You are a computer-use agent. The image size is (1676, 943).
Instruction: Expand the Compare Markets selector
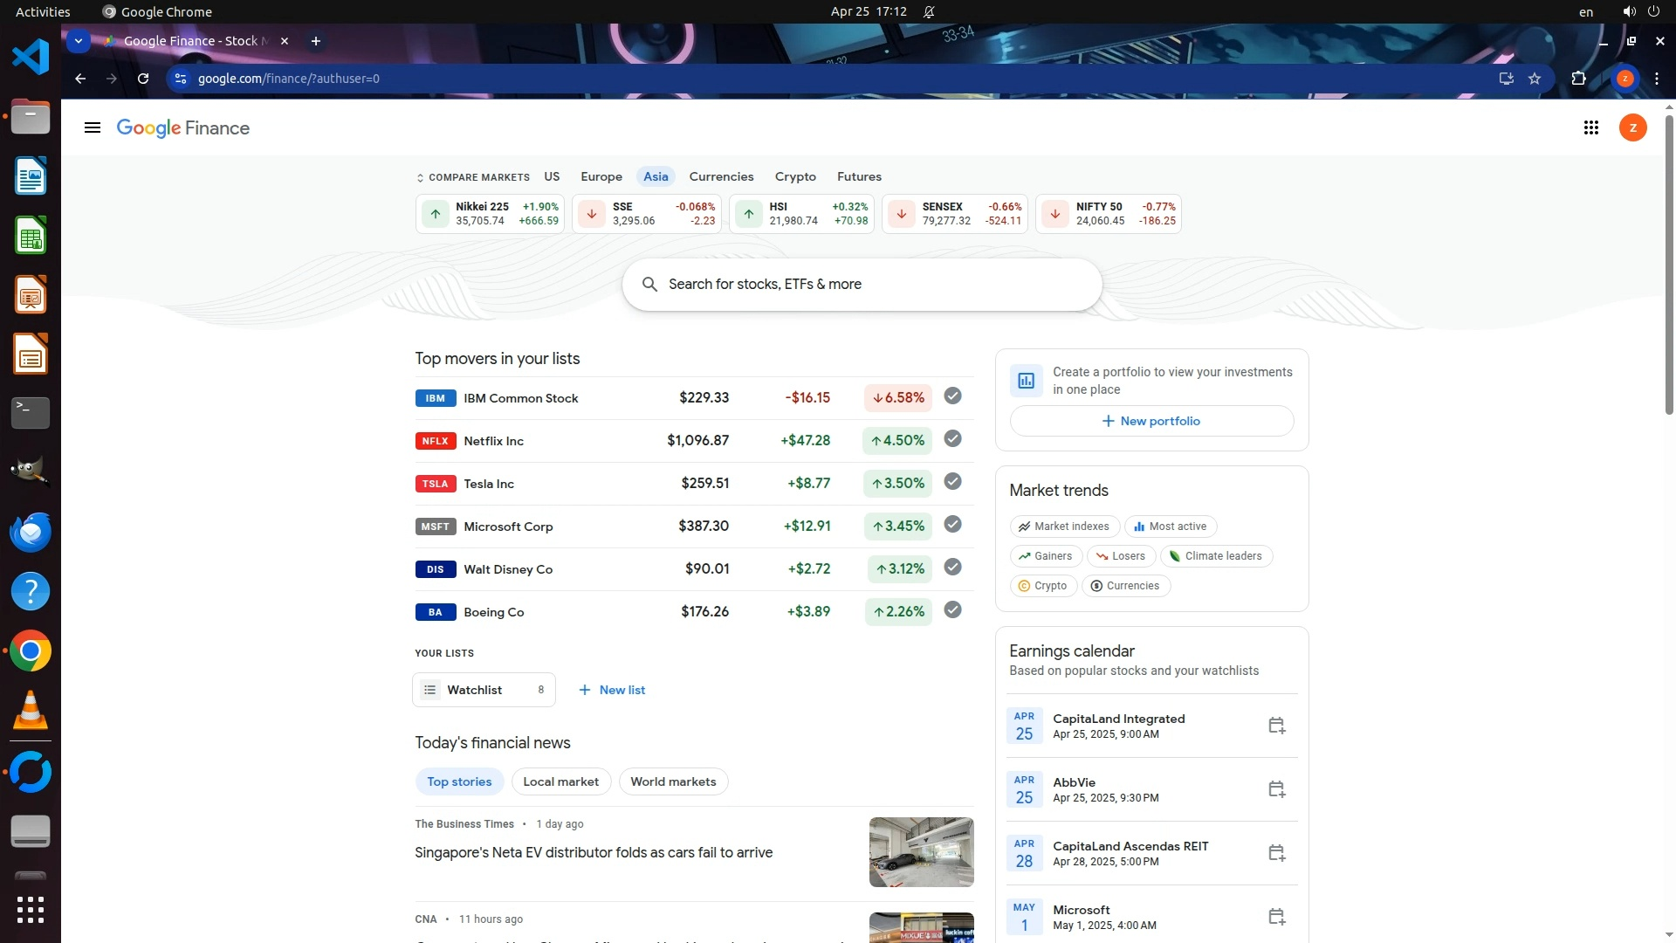(472, 177)
